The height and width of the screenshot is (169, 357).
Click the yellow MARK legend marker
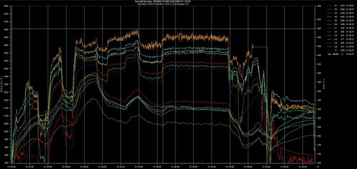click(x=330, y=54)
